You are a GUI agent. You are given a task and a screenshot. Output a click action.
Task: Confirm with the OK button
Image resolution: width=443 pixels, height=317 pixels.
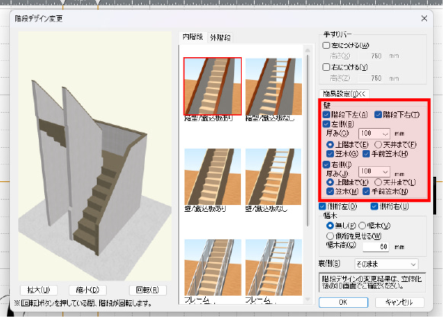click(343, 303)
